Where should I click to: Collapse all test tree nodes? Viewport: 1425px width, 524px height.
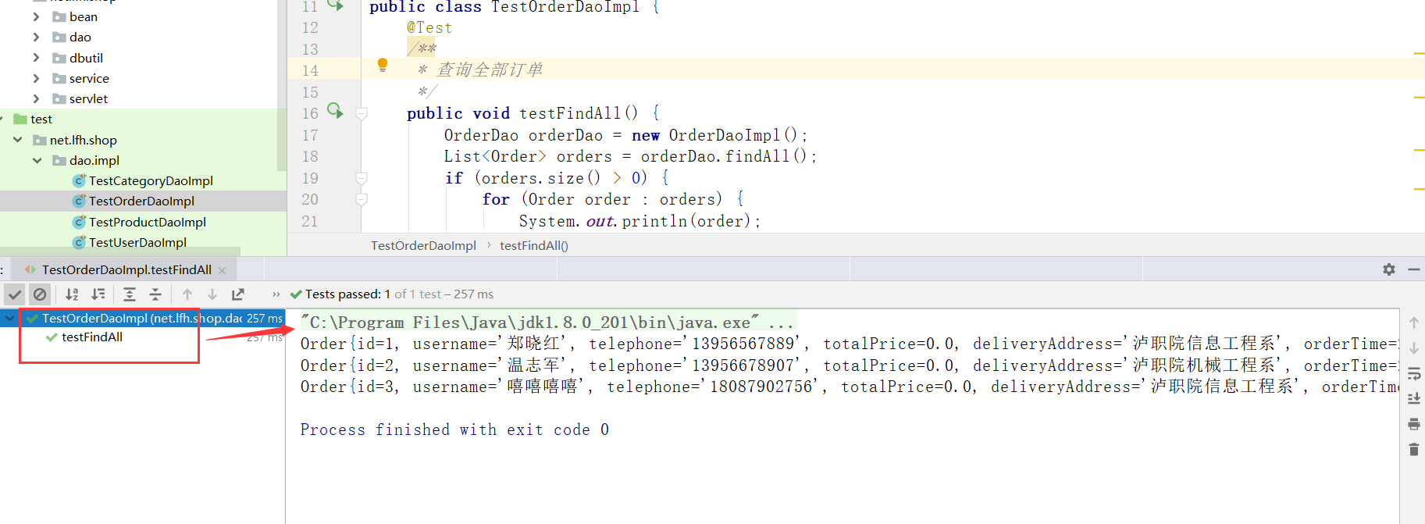pos(155,294)
